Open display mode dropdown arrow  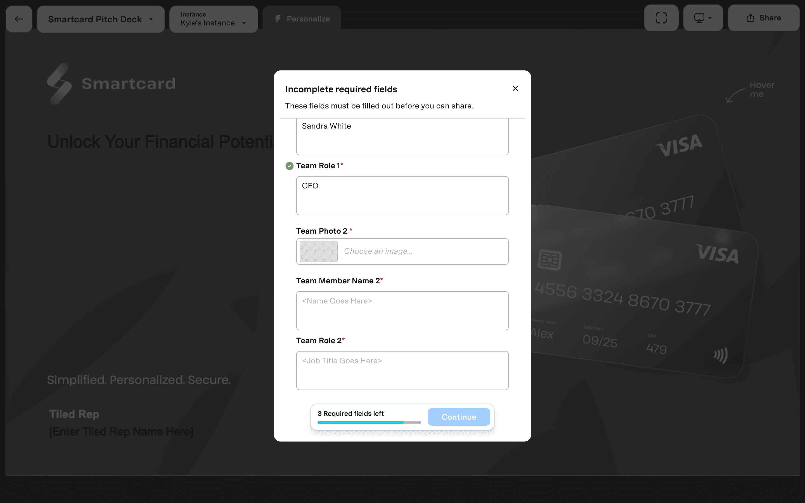[x=710, y=18]
